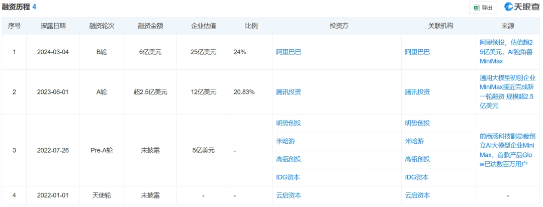
Task: Click 明势创投 in the 投资方 column
Action: (x=289, y=123)
